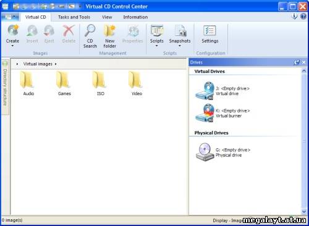Toggle the Directory structure side panel
Screen dimensions: 309x226
5,86
